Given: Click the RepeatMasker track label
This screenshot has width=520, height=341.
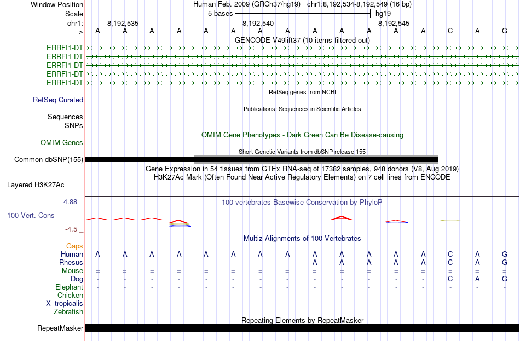Looking at the screenshot, I should (x=60, y=328).
